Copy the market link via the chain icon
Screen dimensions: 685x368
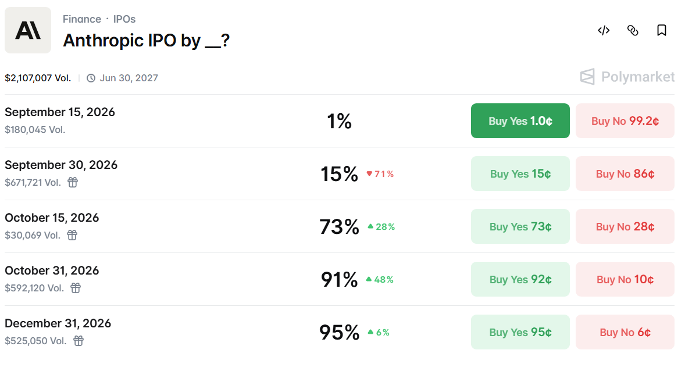tap(633, 31)
